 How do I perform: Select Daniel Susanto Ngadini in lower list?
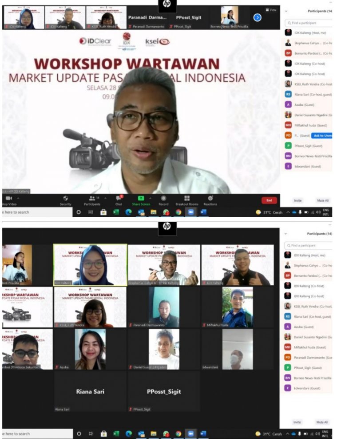pyautogui.click(x=308, y=337)
